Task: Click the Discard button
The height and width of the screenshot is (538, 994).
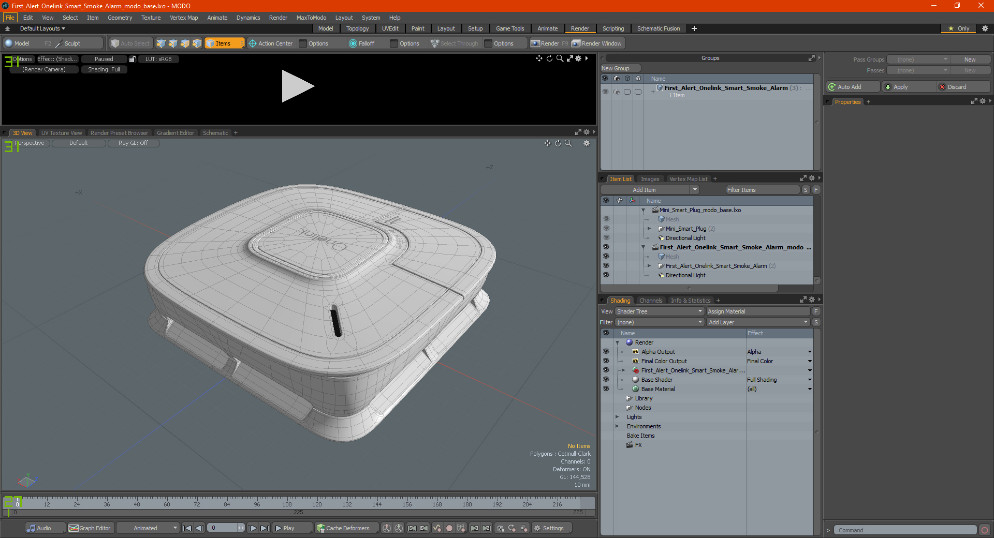Action: tap(963, 87)
